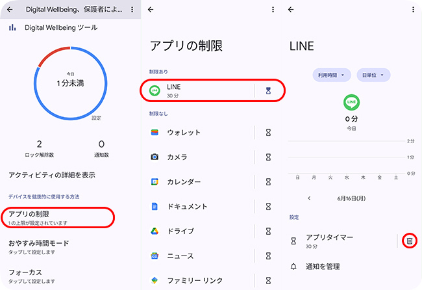The image size is (422, 290).
Task: Tap Digital Wellbeing tools bar chart icon
Action: (12, 27)
